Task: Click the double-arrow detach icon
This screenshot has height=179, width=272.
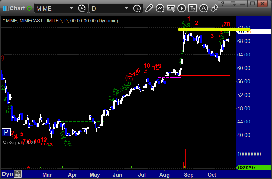Action: click(x=214, y=8)
